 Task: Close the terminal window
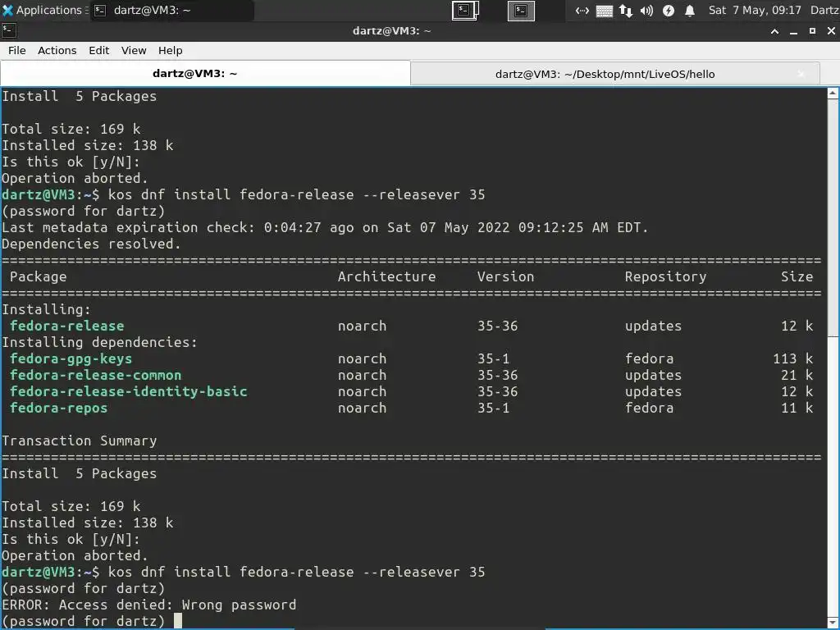pyautogui.click(x=831, y=32)
